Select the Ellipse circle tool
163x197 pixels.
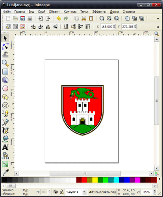5,88
